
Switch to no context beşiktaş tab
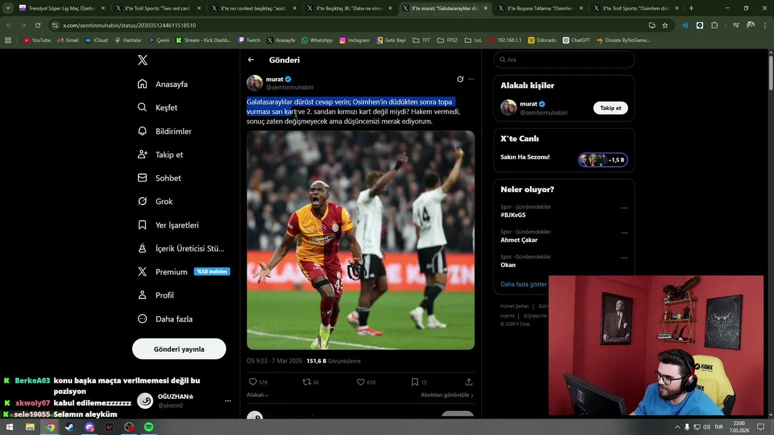point(255,8)
